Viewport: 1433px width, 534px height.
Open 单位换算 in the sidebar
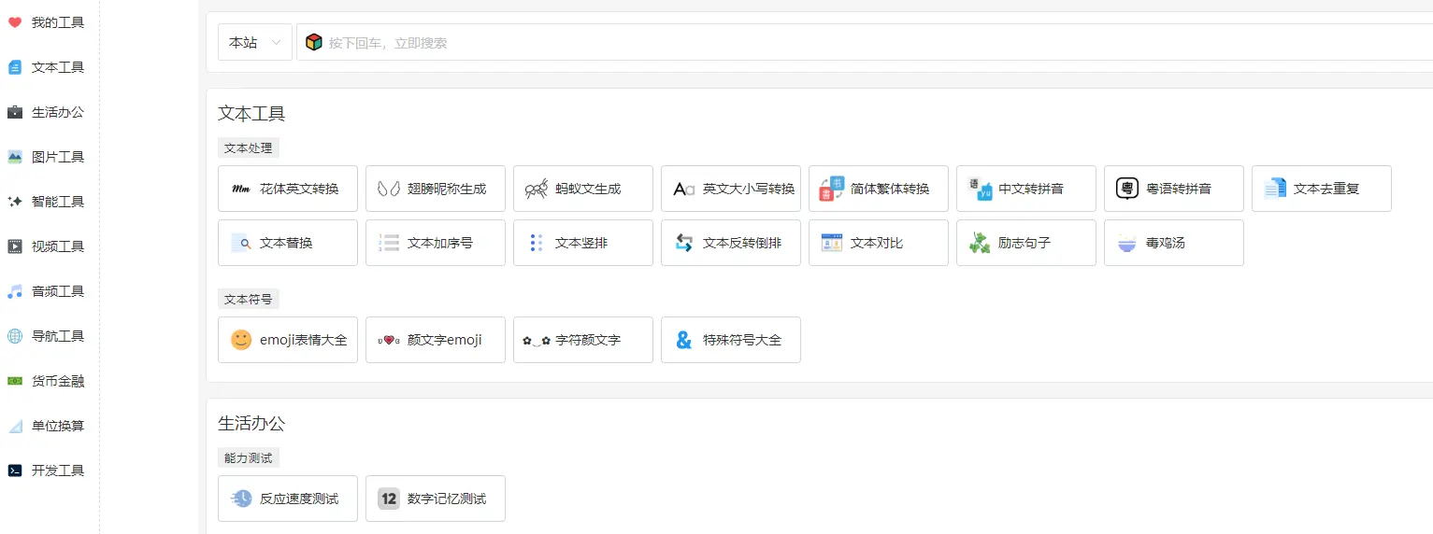pos(58,426)
